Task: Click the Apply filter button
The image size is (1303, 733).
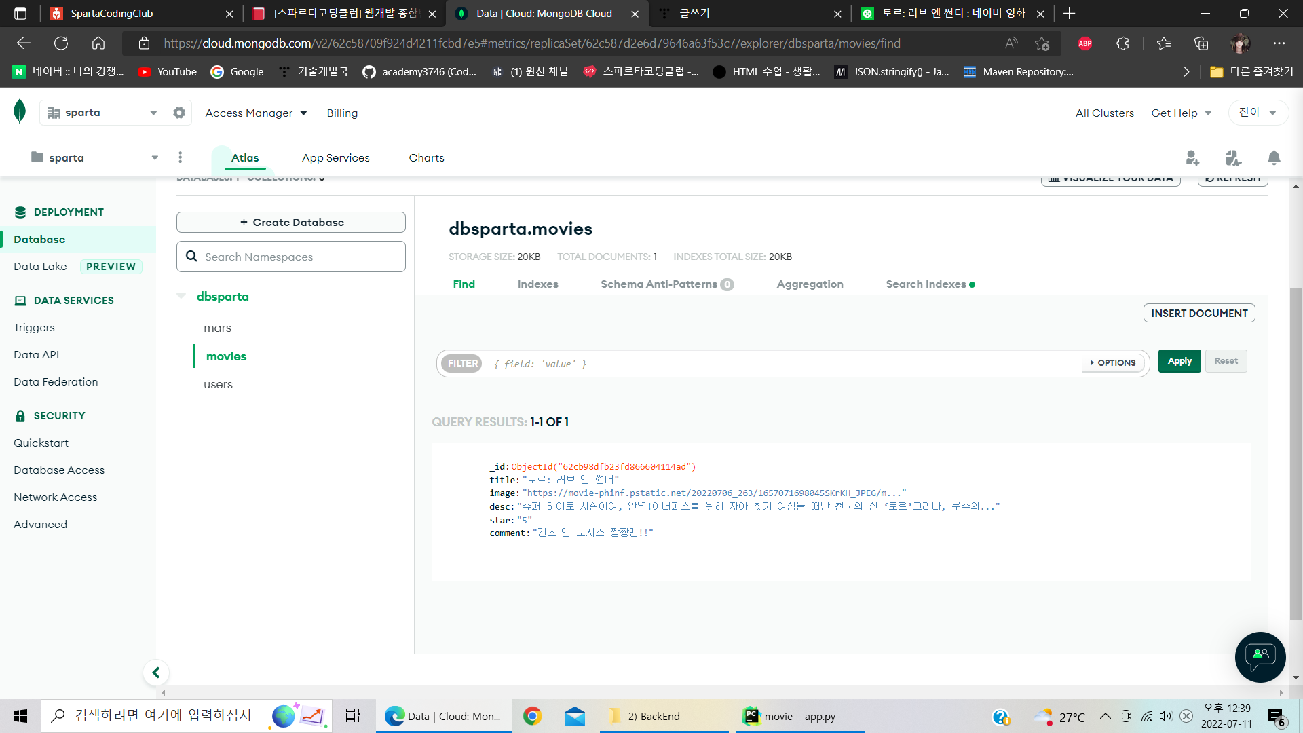Action: 1179,361
